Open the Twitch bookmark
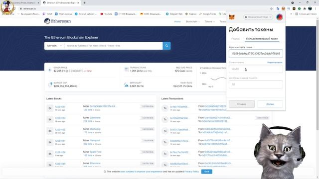 (x=47, y=14)
